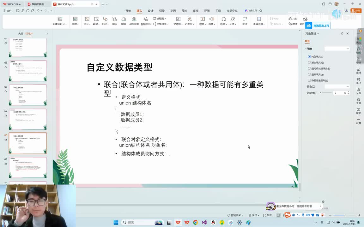Screen dimensions: 364x227
Task: Expand the 流程图 flowchart dropdown
Action: point(165,19)
